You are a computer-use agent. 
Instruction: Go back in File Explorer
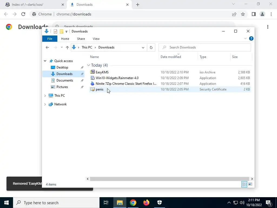coord(47,47)
